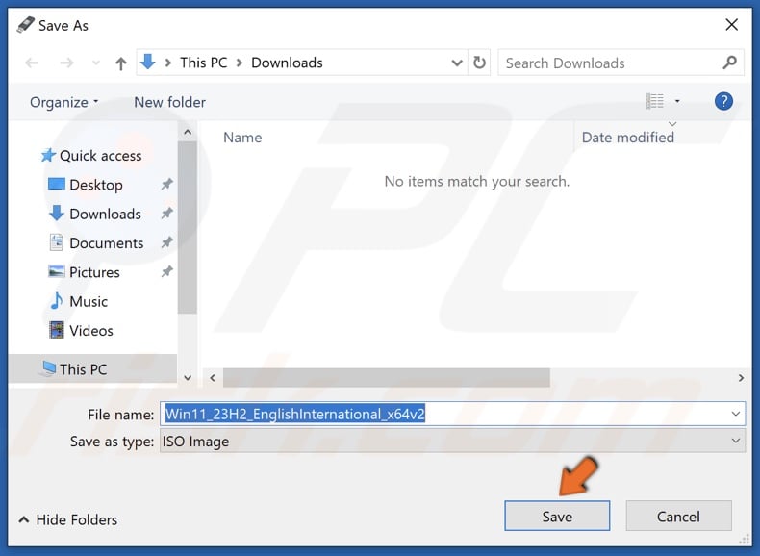This screenshot has width=760, height=556.
Task: Click the pin icon next to Desktop
Action: [x=166, y=184]
